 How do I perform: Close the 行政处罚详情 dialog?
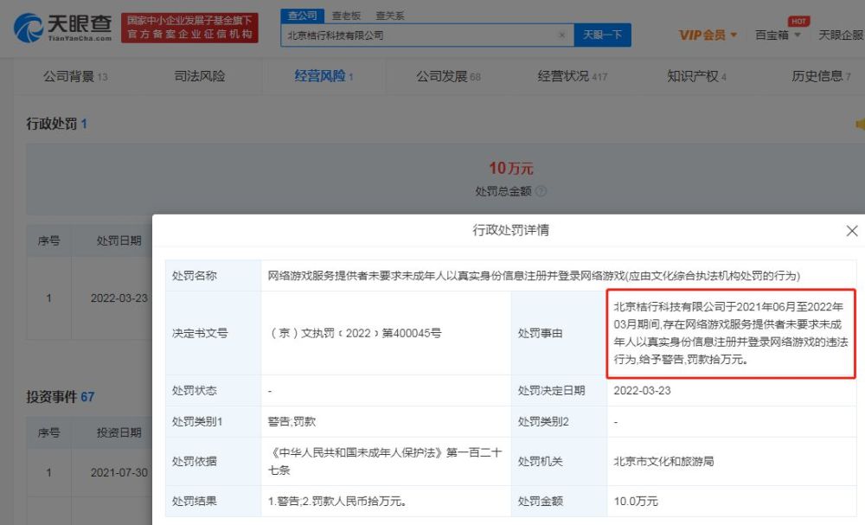(852, 231)
